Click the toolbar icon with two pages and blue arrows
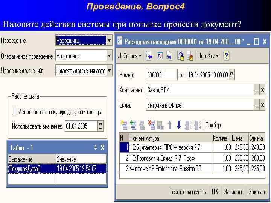Viewport: 271px width, 203px height. [x=169, y=56]
